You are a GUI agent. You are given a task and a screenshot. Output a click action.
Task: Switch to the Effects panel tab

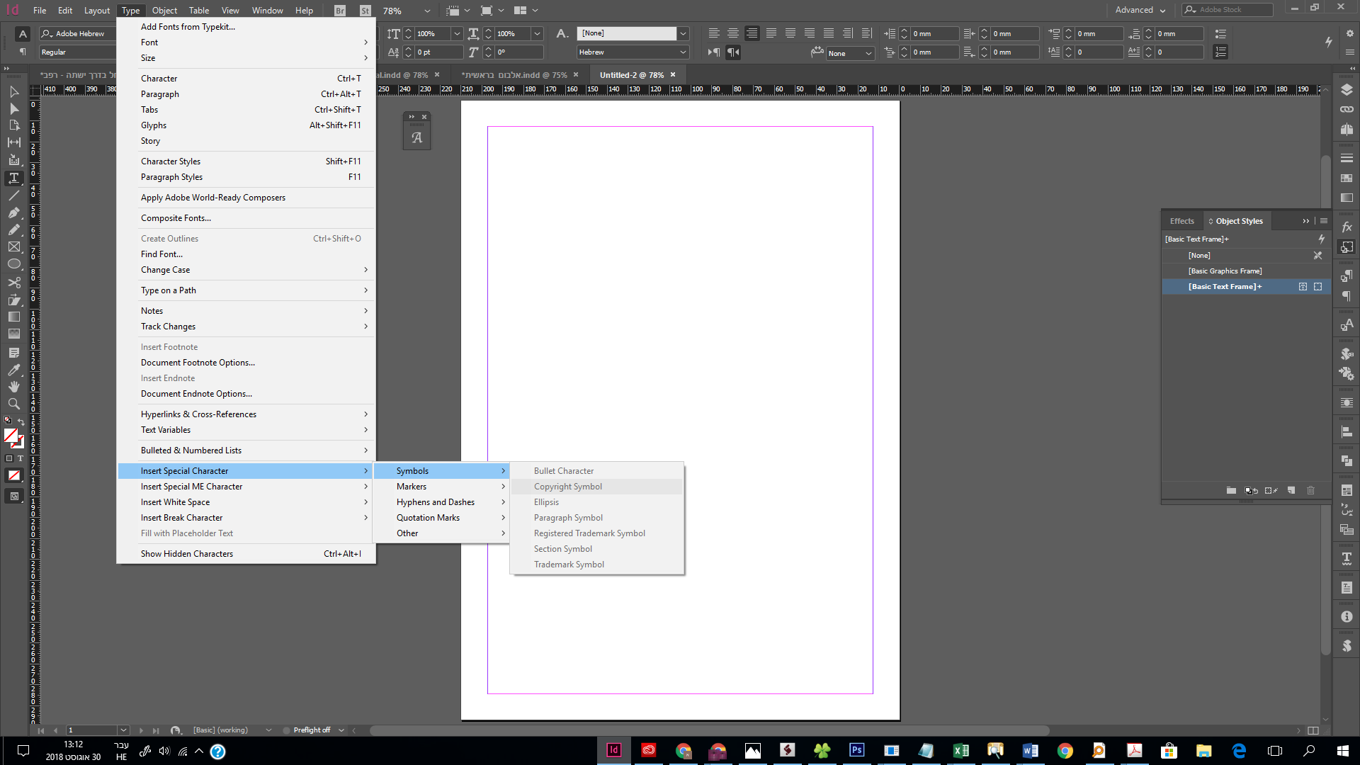tap(1181, 221)
